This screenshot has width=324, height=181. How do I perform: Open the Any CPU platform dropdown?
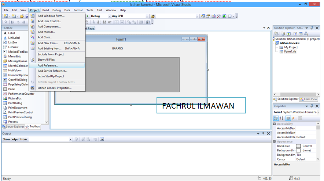pyautogui.click(x=147, y=16)
